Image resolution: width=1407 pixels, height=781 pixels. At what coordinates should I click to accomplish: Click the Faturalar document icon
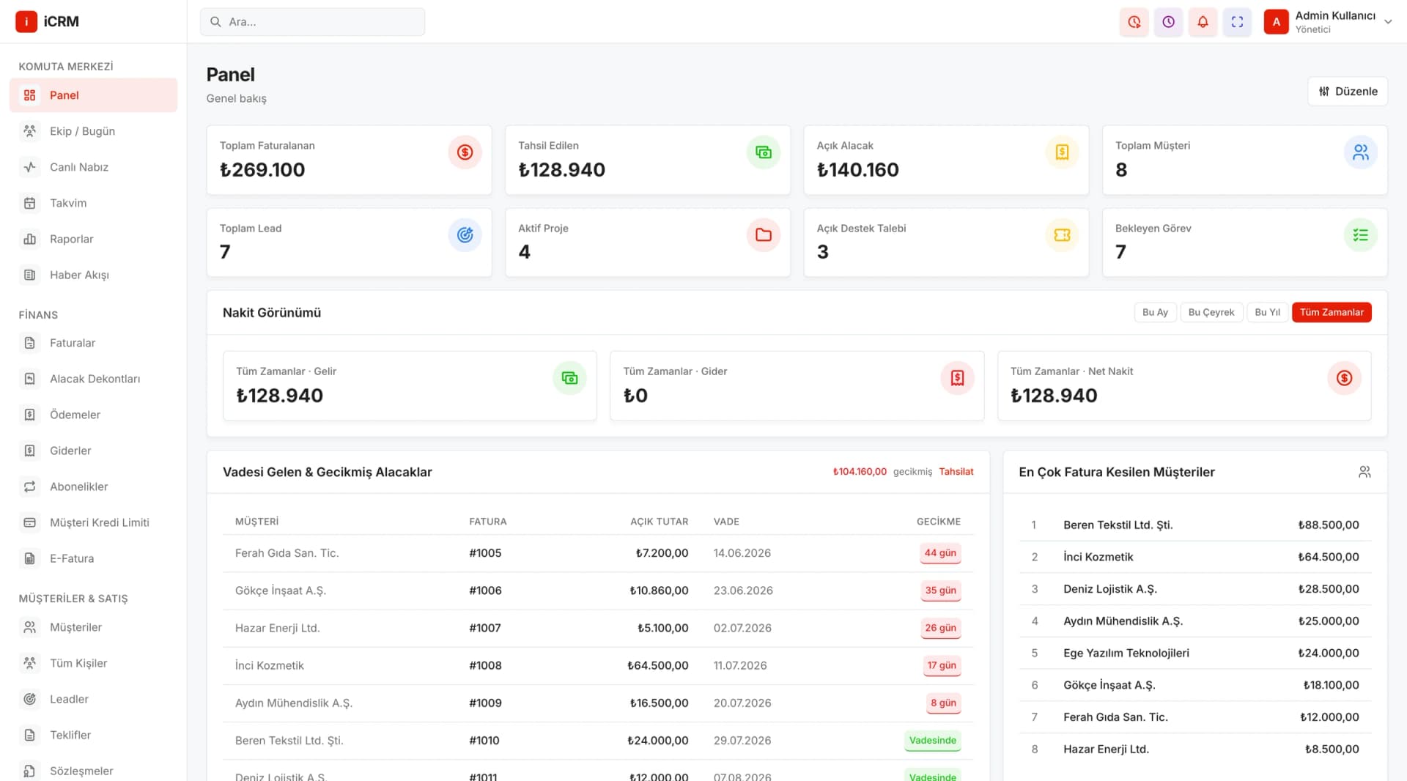pyautogui.click(x=29, y=343)
